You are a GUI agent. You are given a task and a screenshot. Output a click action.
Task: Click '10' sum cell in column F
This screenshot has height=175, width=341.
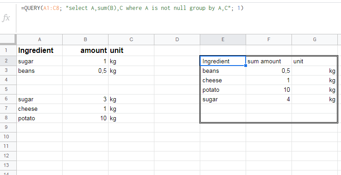coord(269,90)
